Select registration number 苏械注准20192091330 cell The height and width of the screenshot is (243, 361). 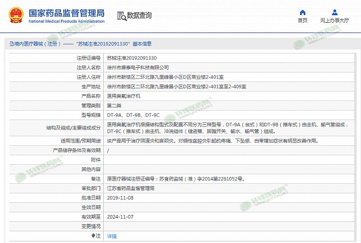point(132,58)
